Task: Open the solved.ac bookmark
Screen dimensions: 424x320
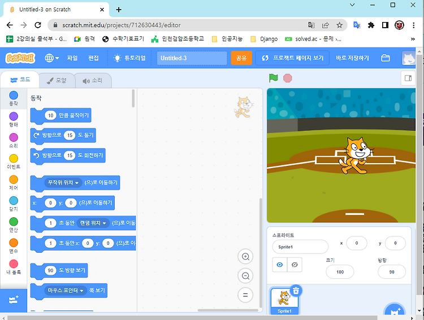Action: (313, 39)
